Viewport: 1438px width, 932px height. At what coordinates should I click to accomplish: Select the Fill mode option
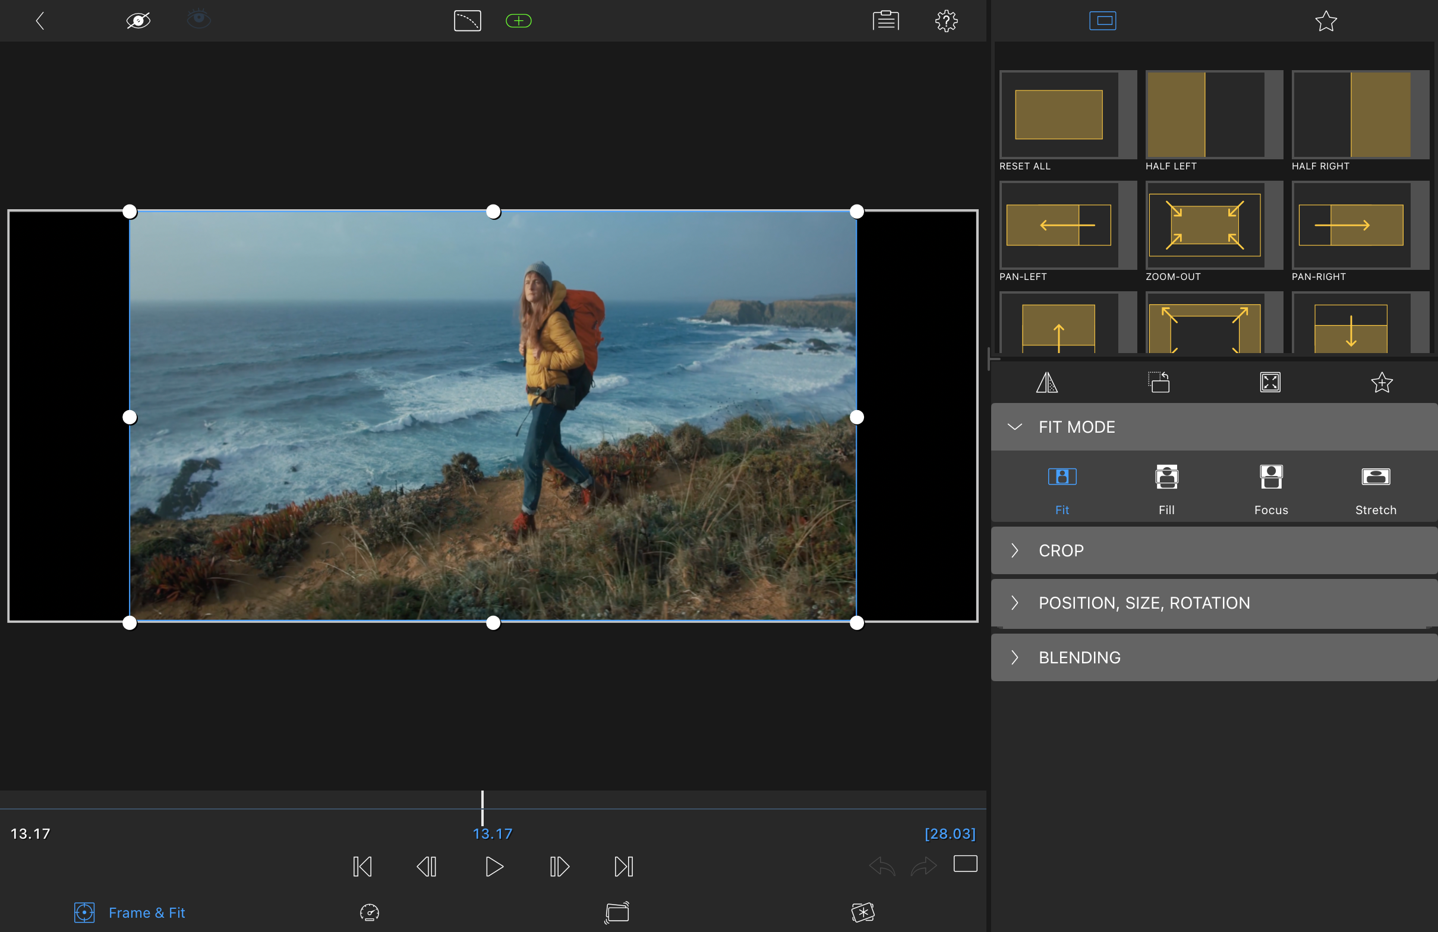click(x=1166, y=490)
